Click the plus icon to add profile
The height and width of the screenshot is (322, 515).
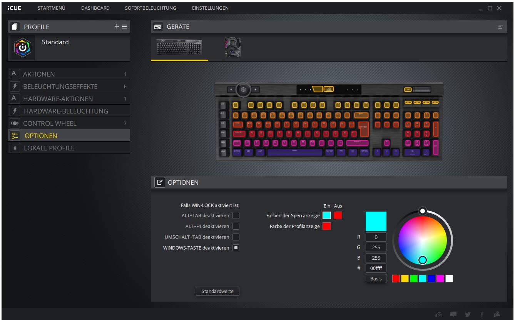(x=117, y=27)
